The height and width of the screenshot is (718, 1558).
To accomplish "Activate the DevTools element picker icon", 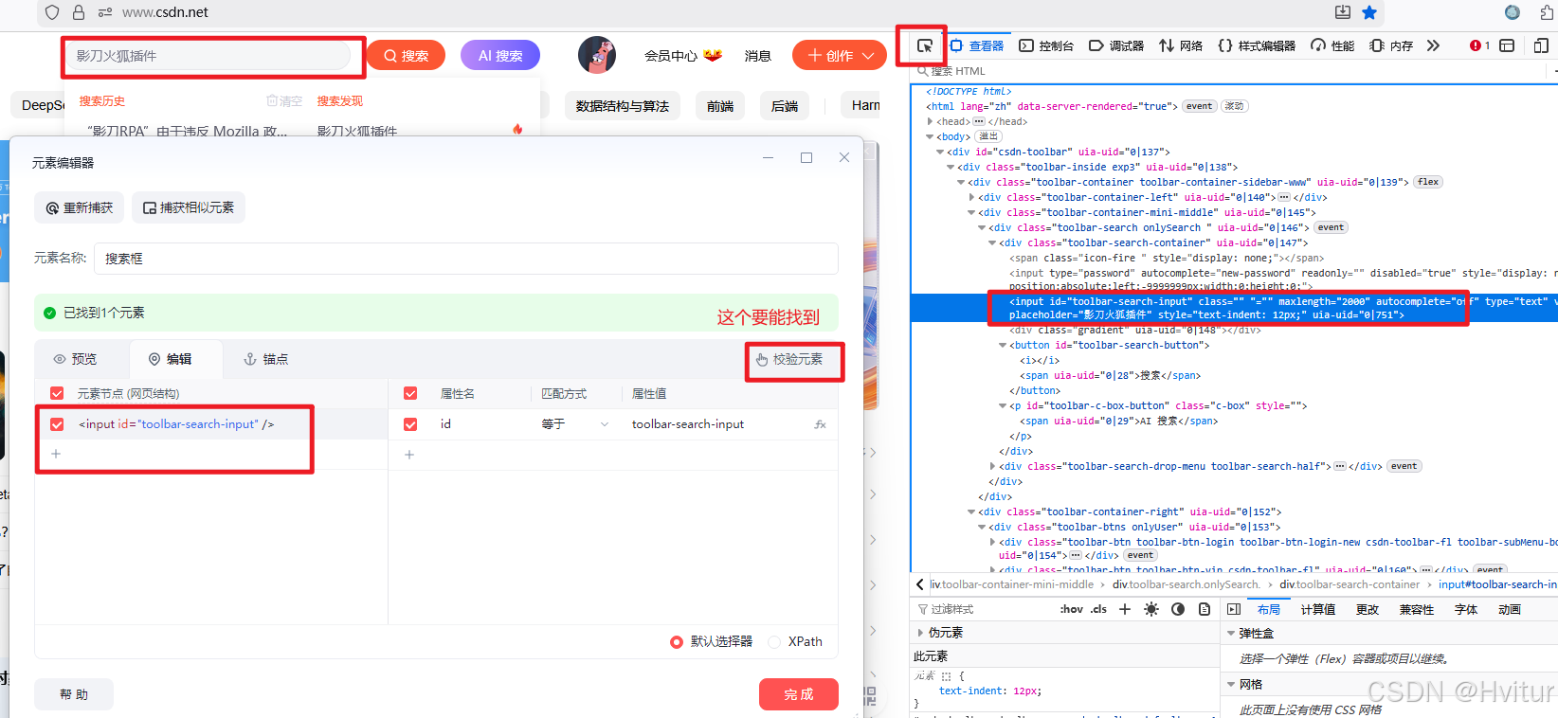I will (x=925, y=45).
